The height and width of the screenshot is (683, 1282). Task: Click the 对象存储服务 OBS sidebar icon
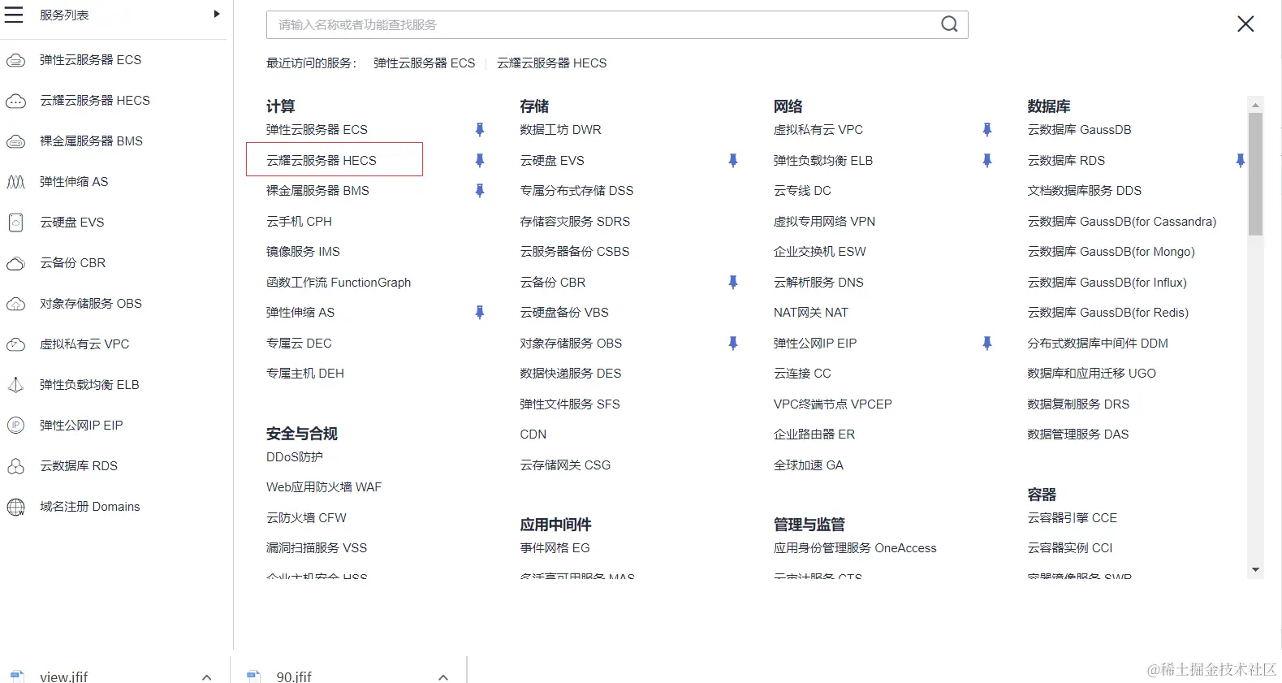15,304
